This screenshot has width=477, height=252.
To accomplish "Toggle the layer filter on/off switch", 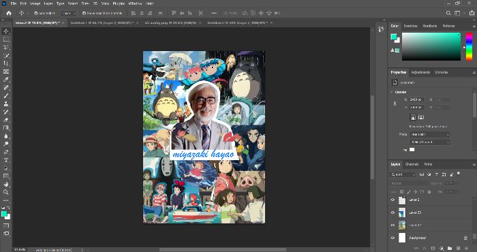I will (x=459, y=174).
